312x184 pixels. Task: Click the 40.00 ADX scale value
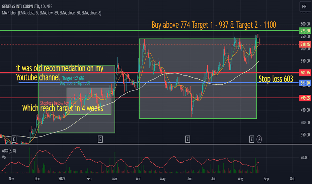[304, 158]
